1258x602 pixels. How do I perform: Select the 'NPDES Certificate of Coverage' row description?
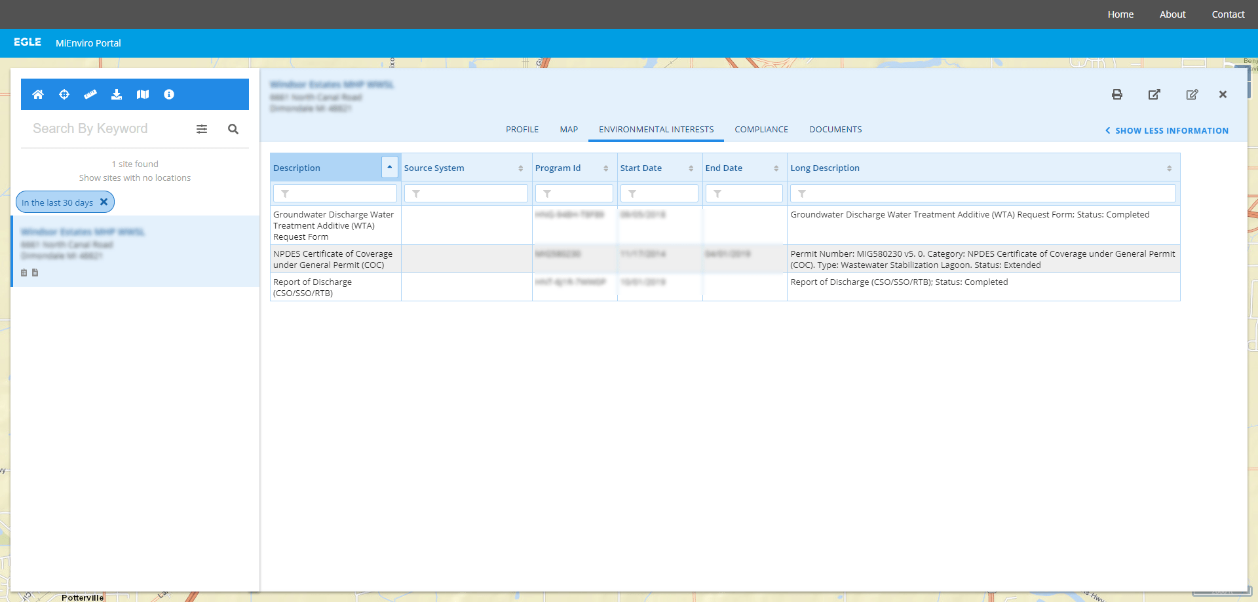tap(333, 259)
